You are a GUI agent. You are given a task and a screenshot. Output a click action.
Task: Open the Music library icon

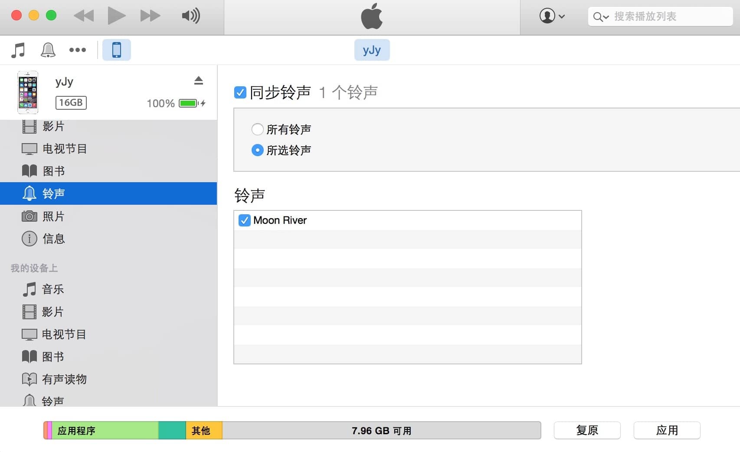pyautogui.click(x=18, y=50)
